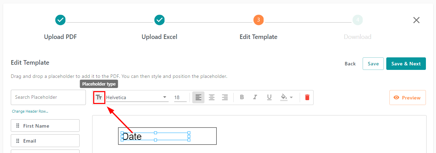Click Change Header Row link
The width and height of the screenshot is (436, 153).
click(x=30, y=111)
